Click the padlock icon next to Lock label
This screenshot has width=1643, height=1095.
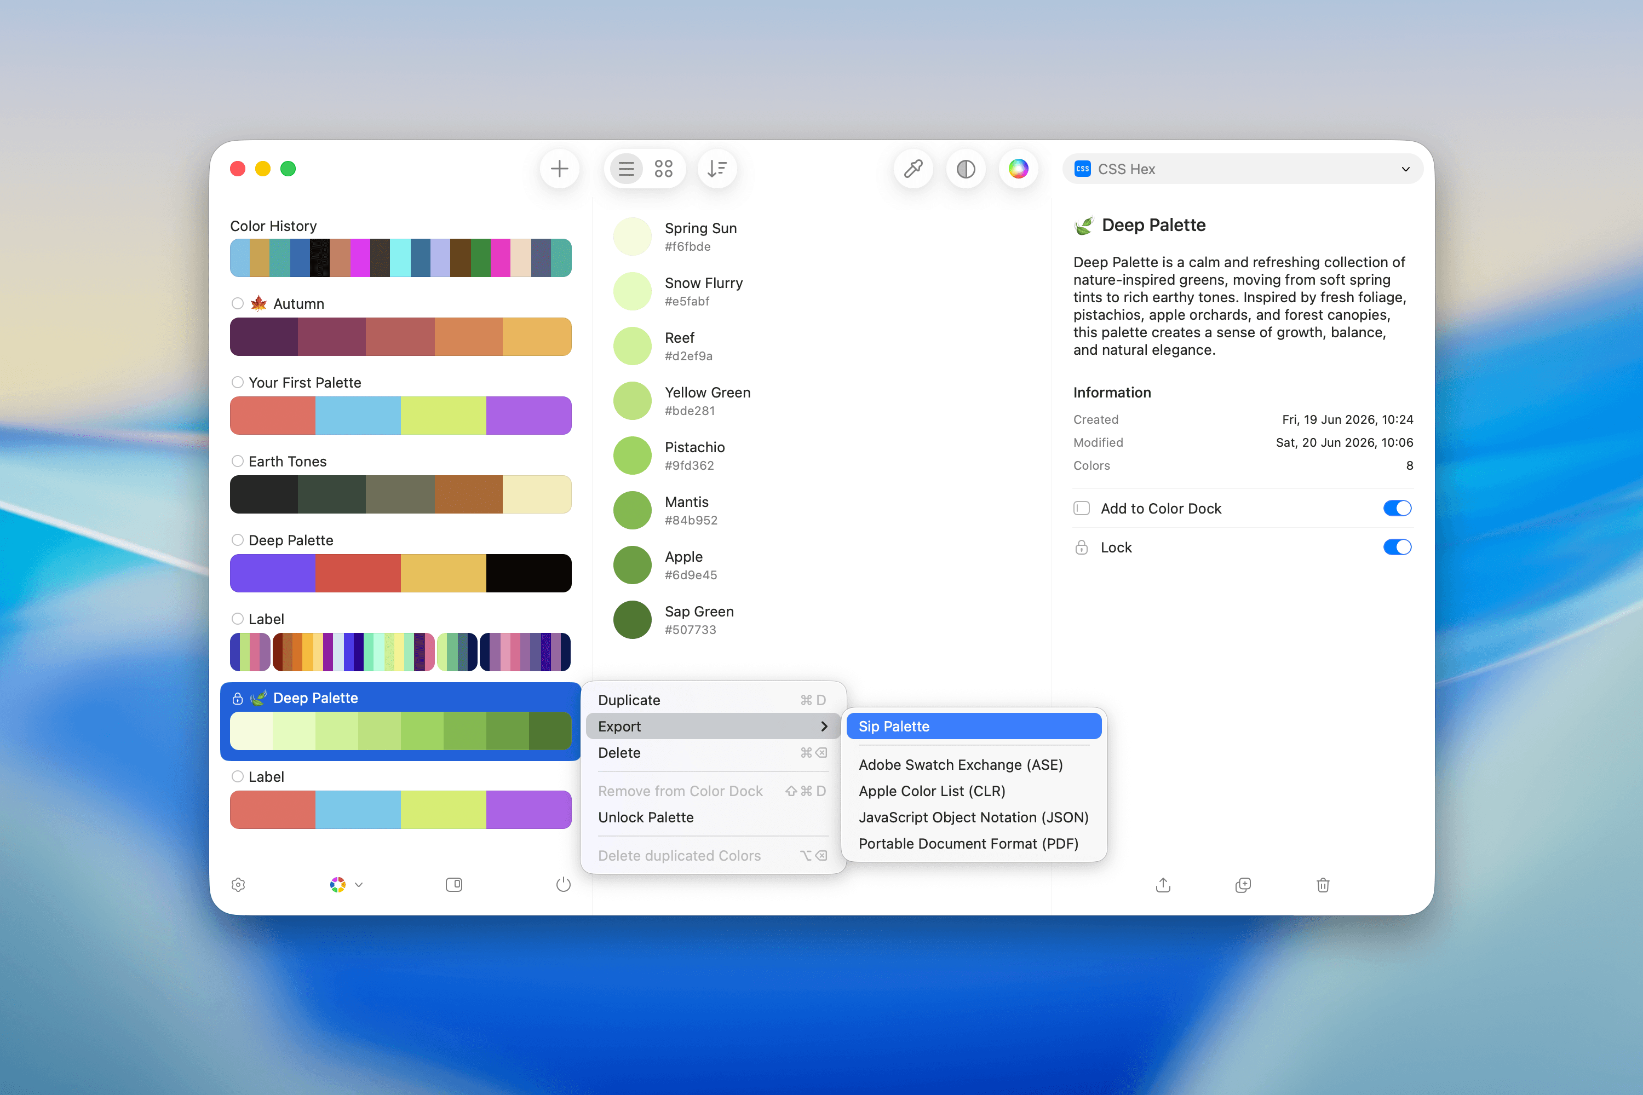1081,547
